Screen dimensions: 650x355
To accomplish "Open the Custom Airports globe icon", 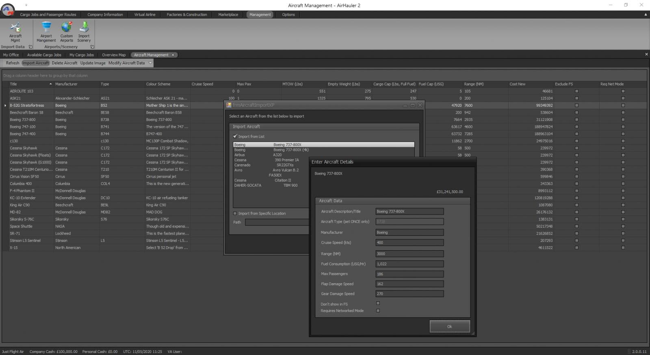I will (x=67, y=32).
